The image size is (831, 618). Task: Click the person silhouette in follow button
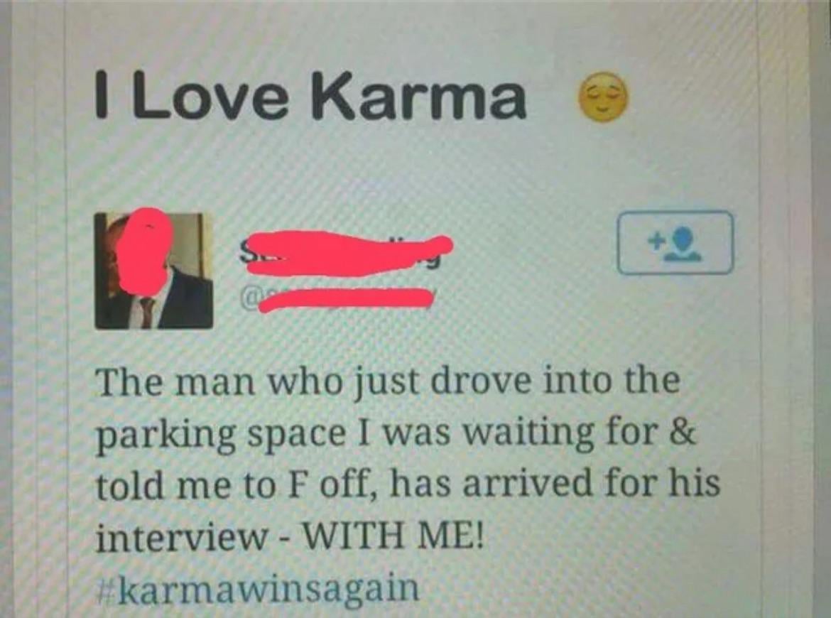(683, 244)
